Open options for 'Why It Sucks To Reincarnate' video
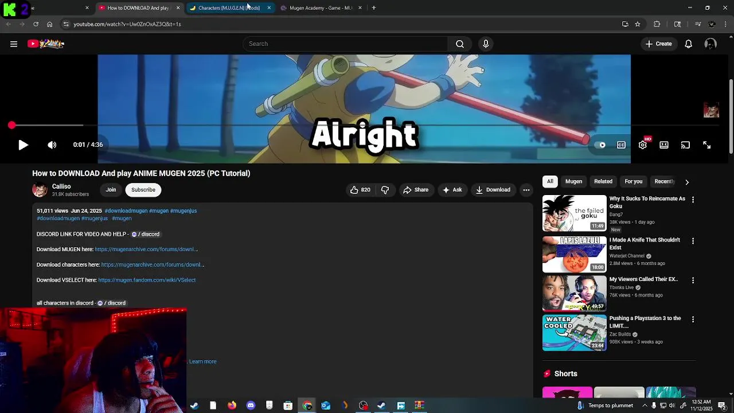The height and width of the screenshot is (413, 734). [693, 200]
